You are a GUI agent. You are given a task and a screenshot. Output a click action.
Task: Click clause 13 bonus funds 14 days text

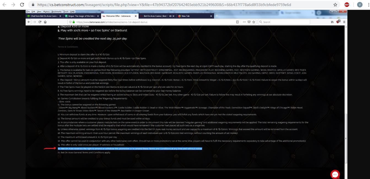(x=104, y=119)
